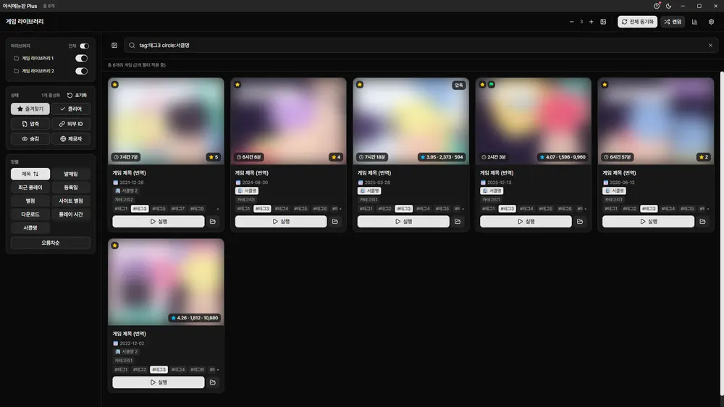Click the search field with tag:태그3 query
This screenshot has width=724, height=407.
click(421, 46)
